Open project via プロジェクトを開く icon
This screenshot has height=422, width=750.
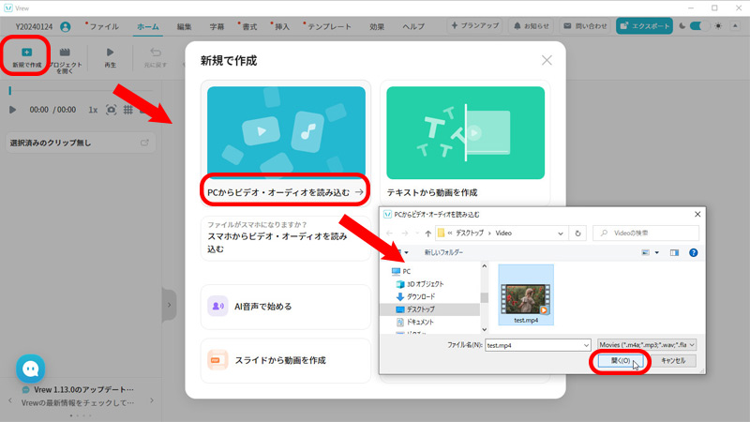(x=65, y=60)
